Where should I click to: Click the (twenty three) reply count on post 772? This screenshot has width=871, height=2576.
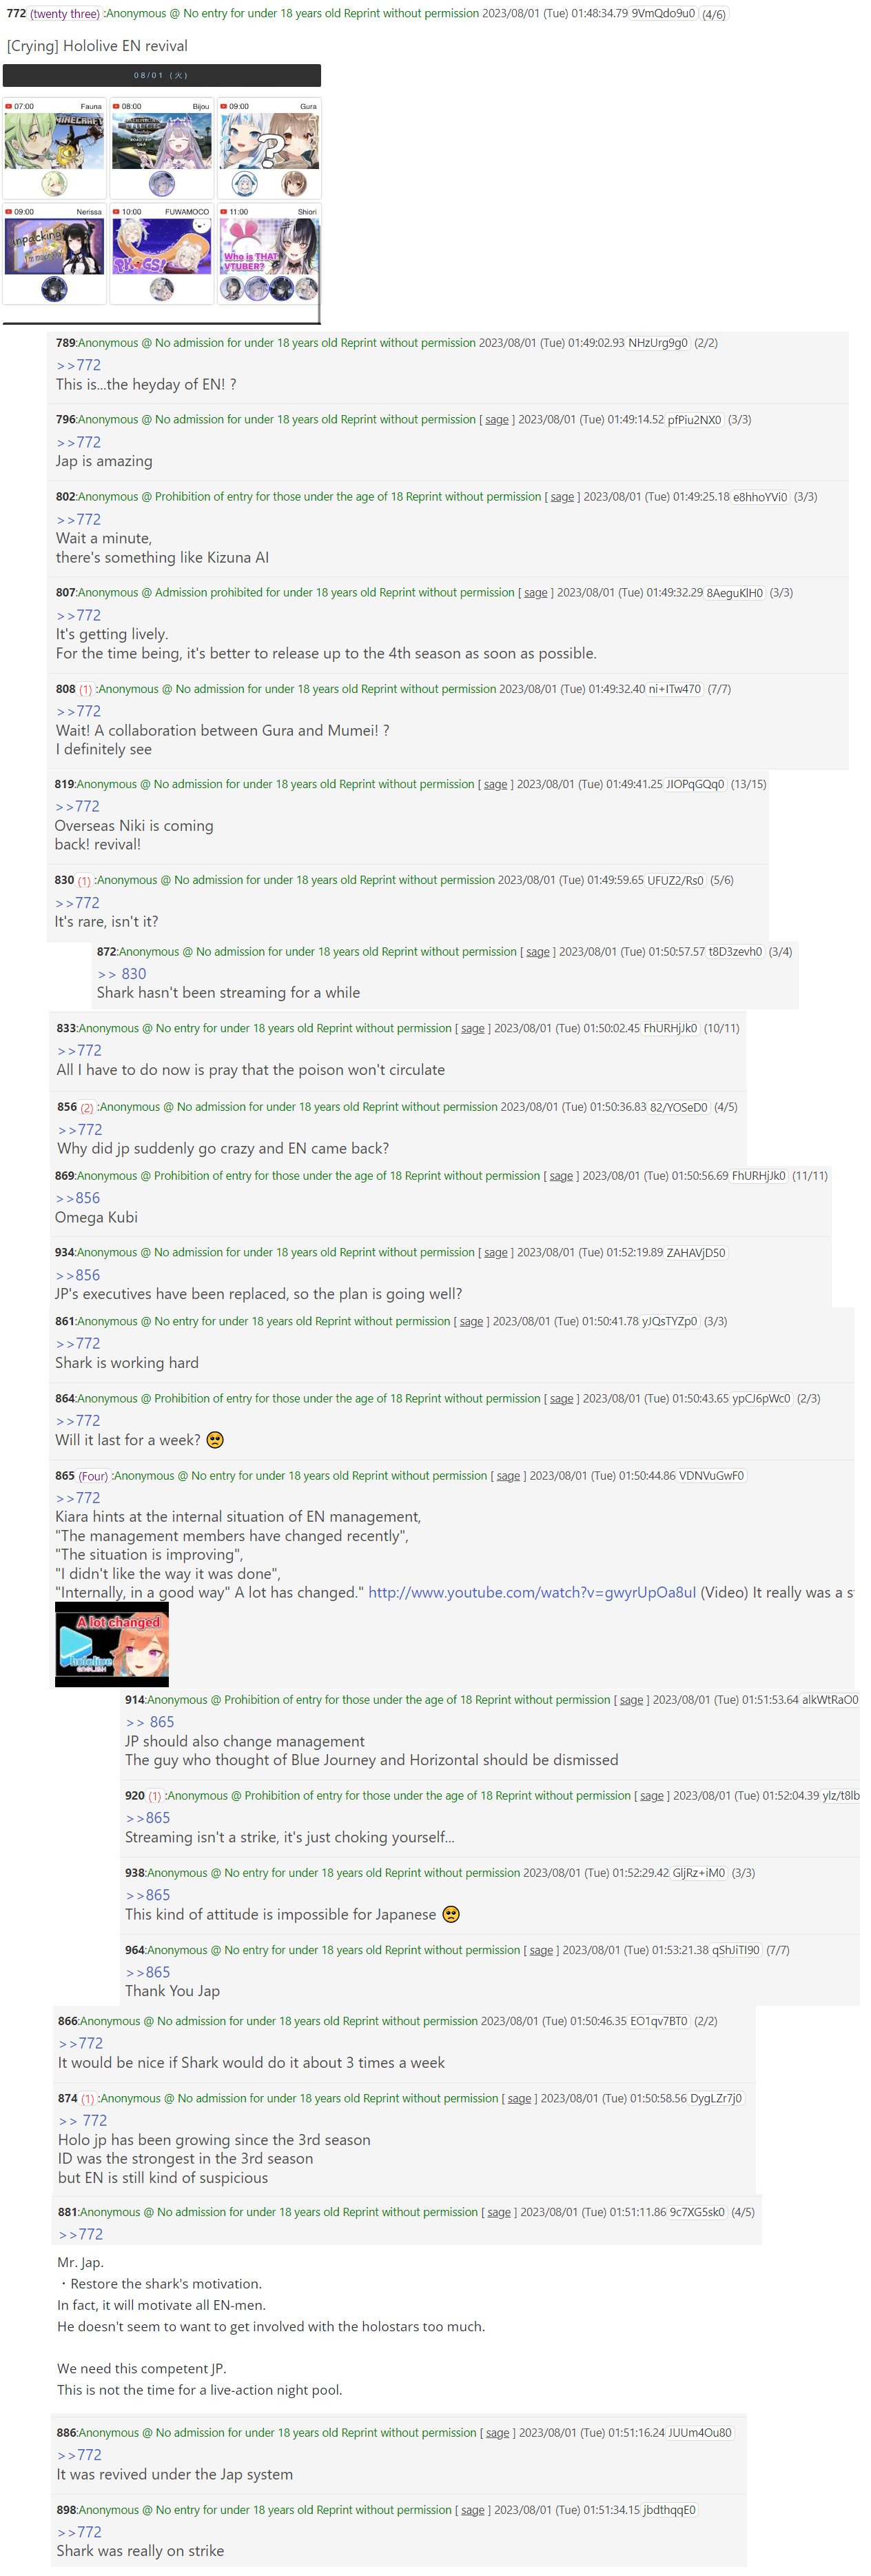tap(65, 14)
